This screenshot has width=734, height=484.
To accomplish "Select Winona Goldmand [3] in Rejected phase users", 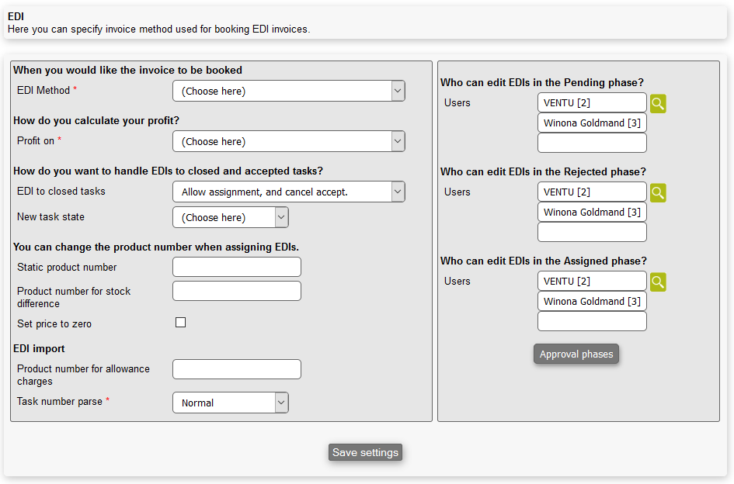I will 591,213.
